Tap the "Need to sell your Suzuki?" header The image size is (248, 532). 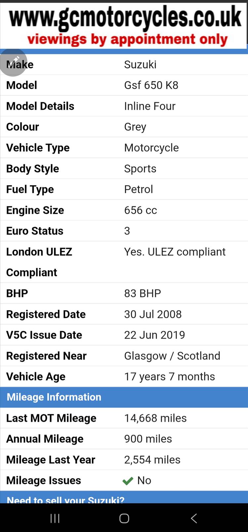point(65,500)
